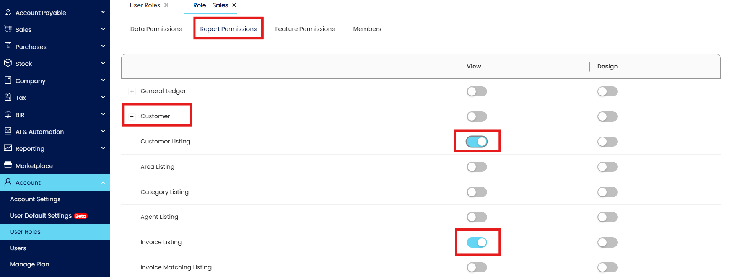Click the BIR icon in sidebar
This screenshot has height=277, width=729.
(8, 114)
